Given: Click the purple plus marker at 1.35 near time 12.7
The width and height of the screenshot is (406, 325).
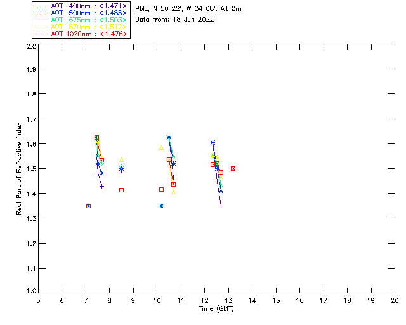Looking at the screenshot, I should pyautogui.click(x=221, y=206).
